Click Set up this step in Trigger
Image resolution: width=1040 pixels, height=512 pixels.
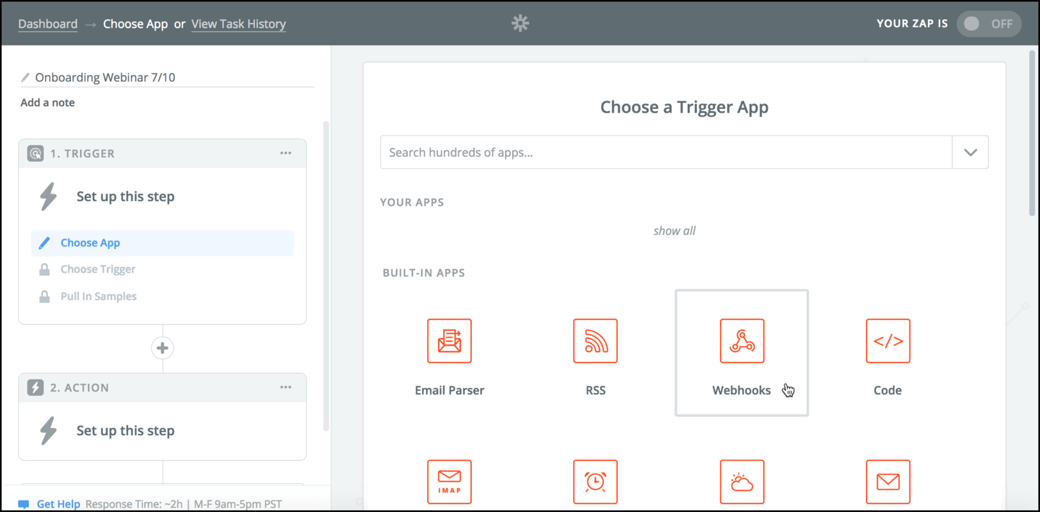(126, 196)
